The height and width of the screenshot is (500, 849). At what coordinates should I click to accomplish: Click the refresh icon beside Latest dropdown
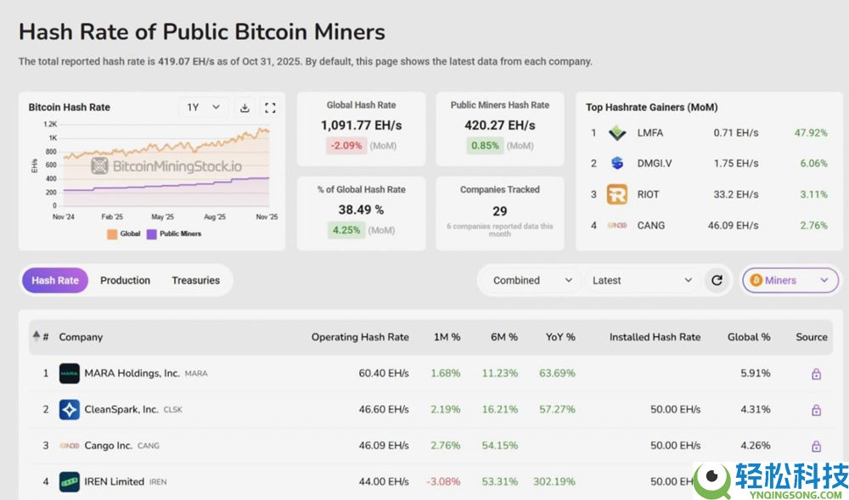pos(717,280)
